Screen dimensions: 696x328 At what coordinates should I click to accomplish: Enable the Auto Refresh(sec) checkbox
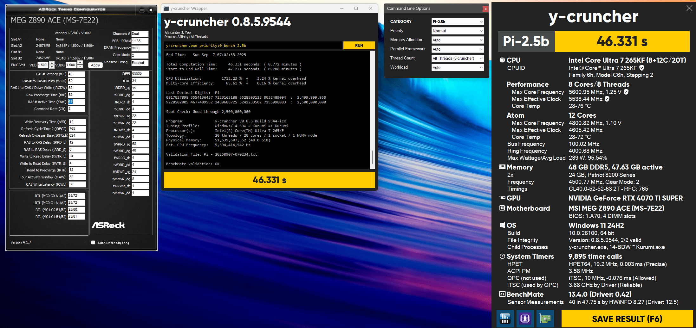tap(93, 243)
